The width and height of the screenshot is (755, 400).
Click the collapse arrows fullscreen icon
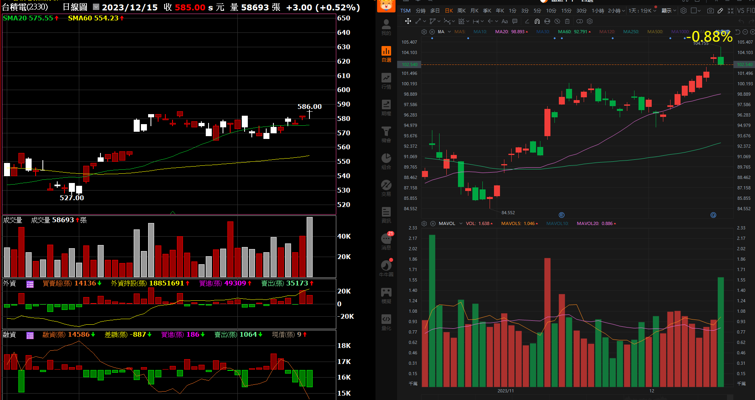pyautogui.click(x=731, y=11)
